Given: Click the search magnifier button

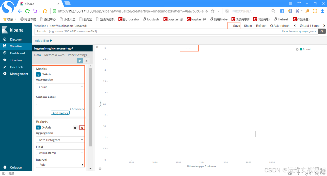Looking at the screenshot, I should [322, 31].
